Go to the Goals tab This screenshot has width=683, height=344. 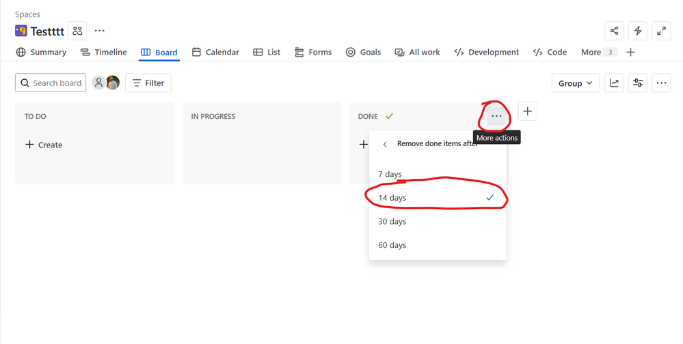363,52
